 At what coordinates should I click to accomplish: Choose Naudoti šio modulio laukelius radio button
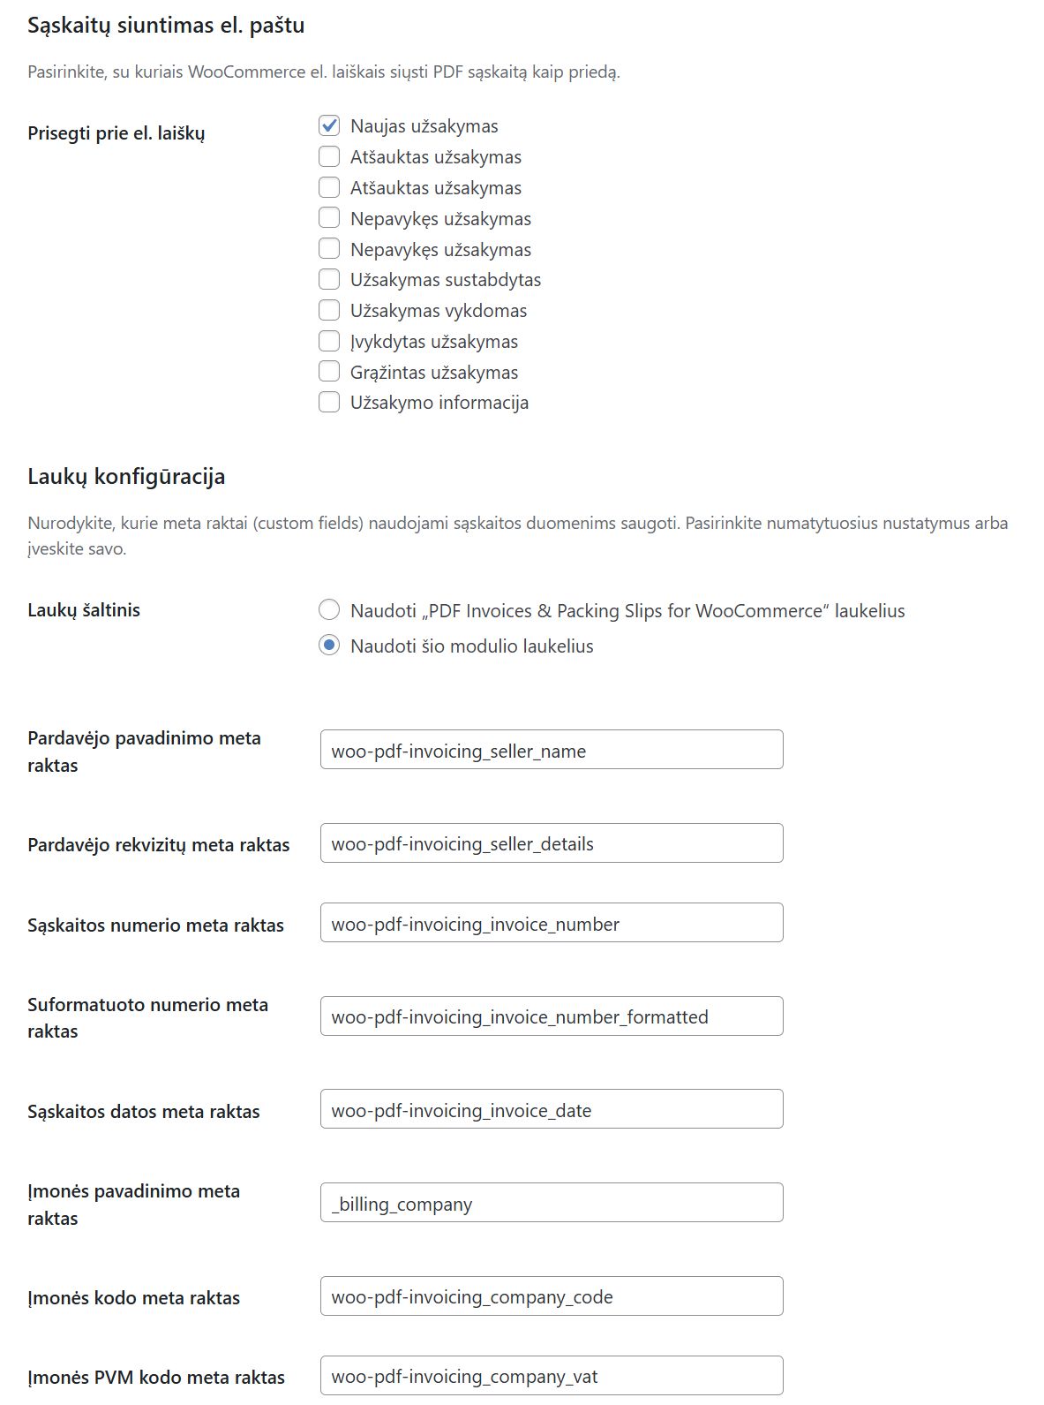click(x=329, y=646)
